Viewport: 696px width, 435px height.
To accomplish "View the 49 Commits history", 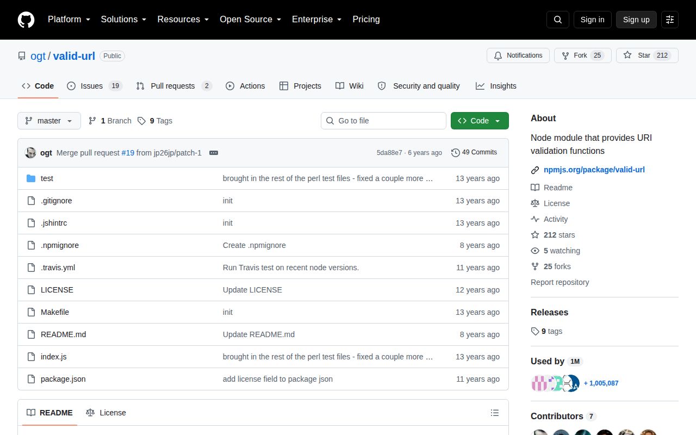I will click(474, 153).
